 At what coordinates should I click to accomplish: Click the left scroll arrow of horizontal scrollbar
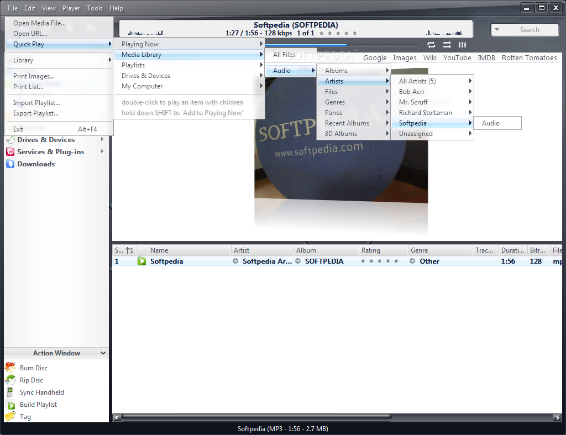[x=116, y=418]
